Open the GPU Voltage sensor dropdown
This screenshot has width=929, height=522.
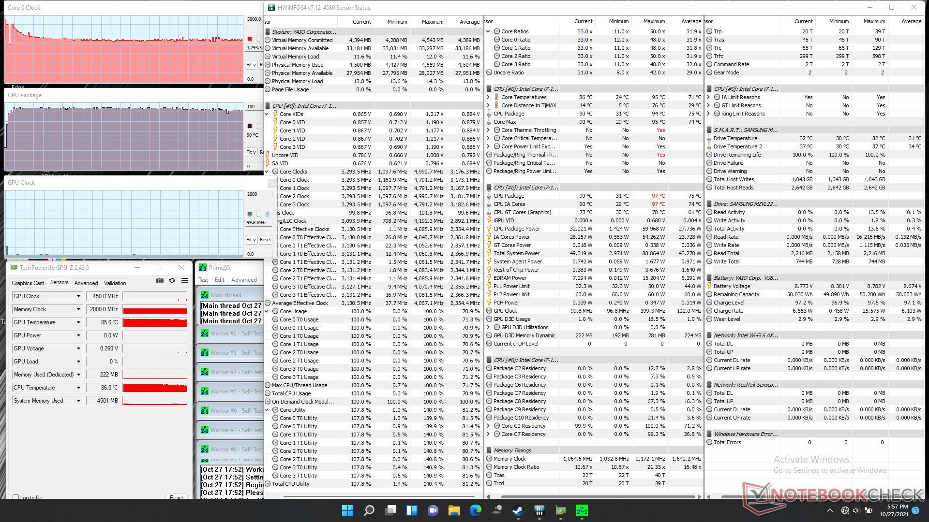[78, 348]
